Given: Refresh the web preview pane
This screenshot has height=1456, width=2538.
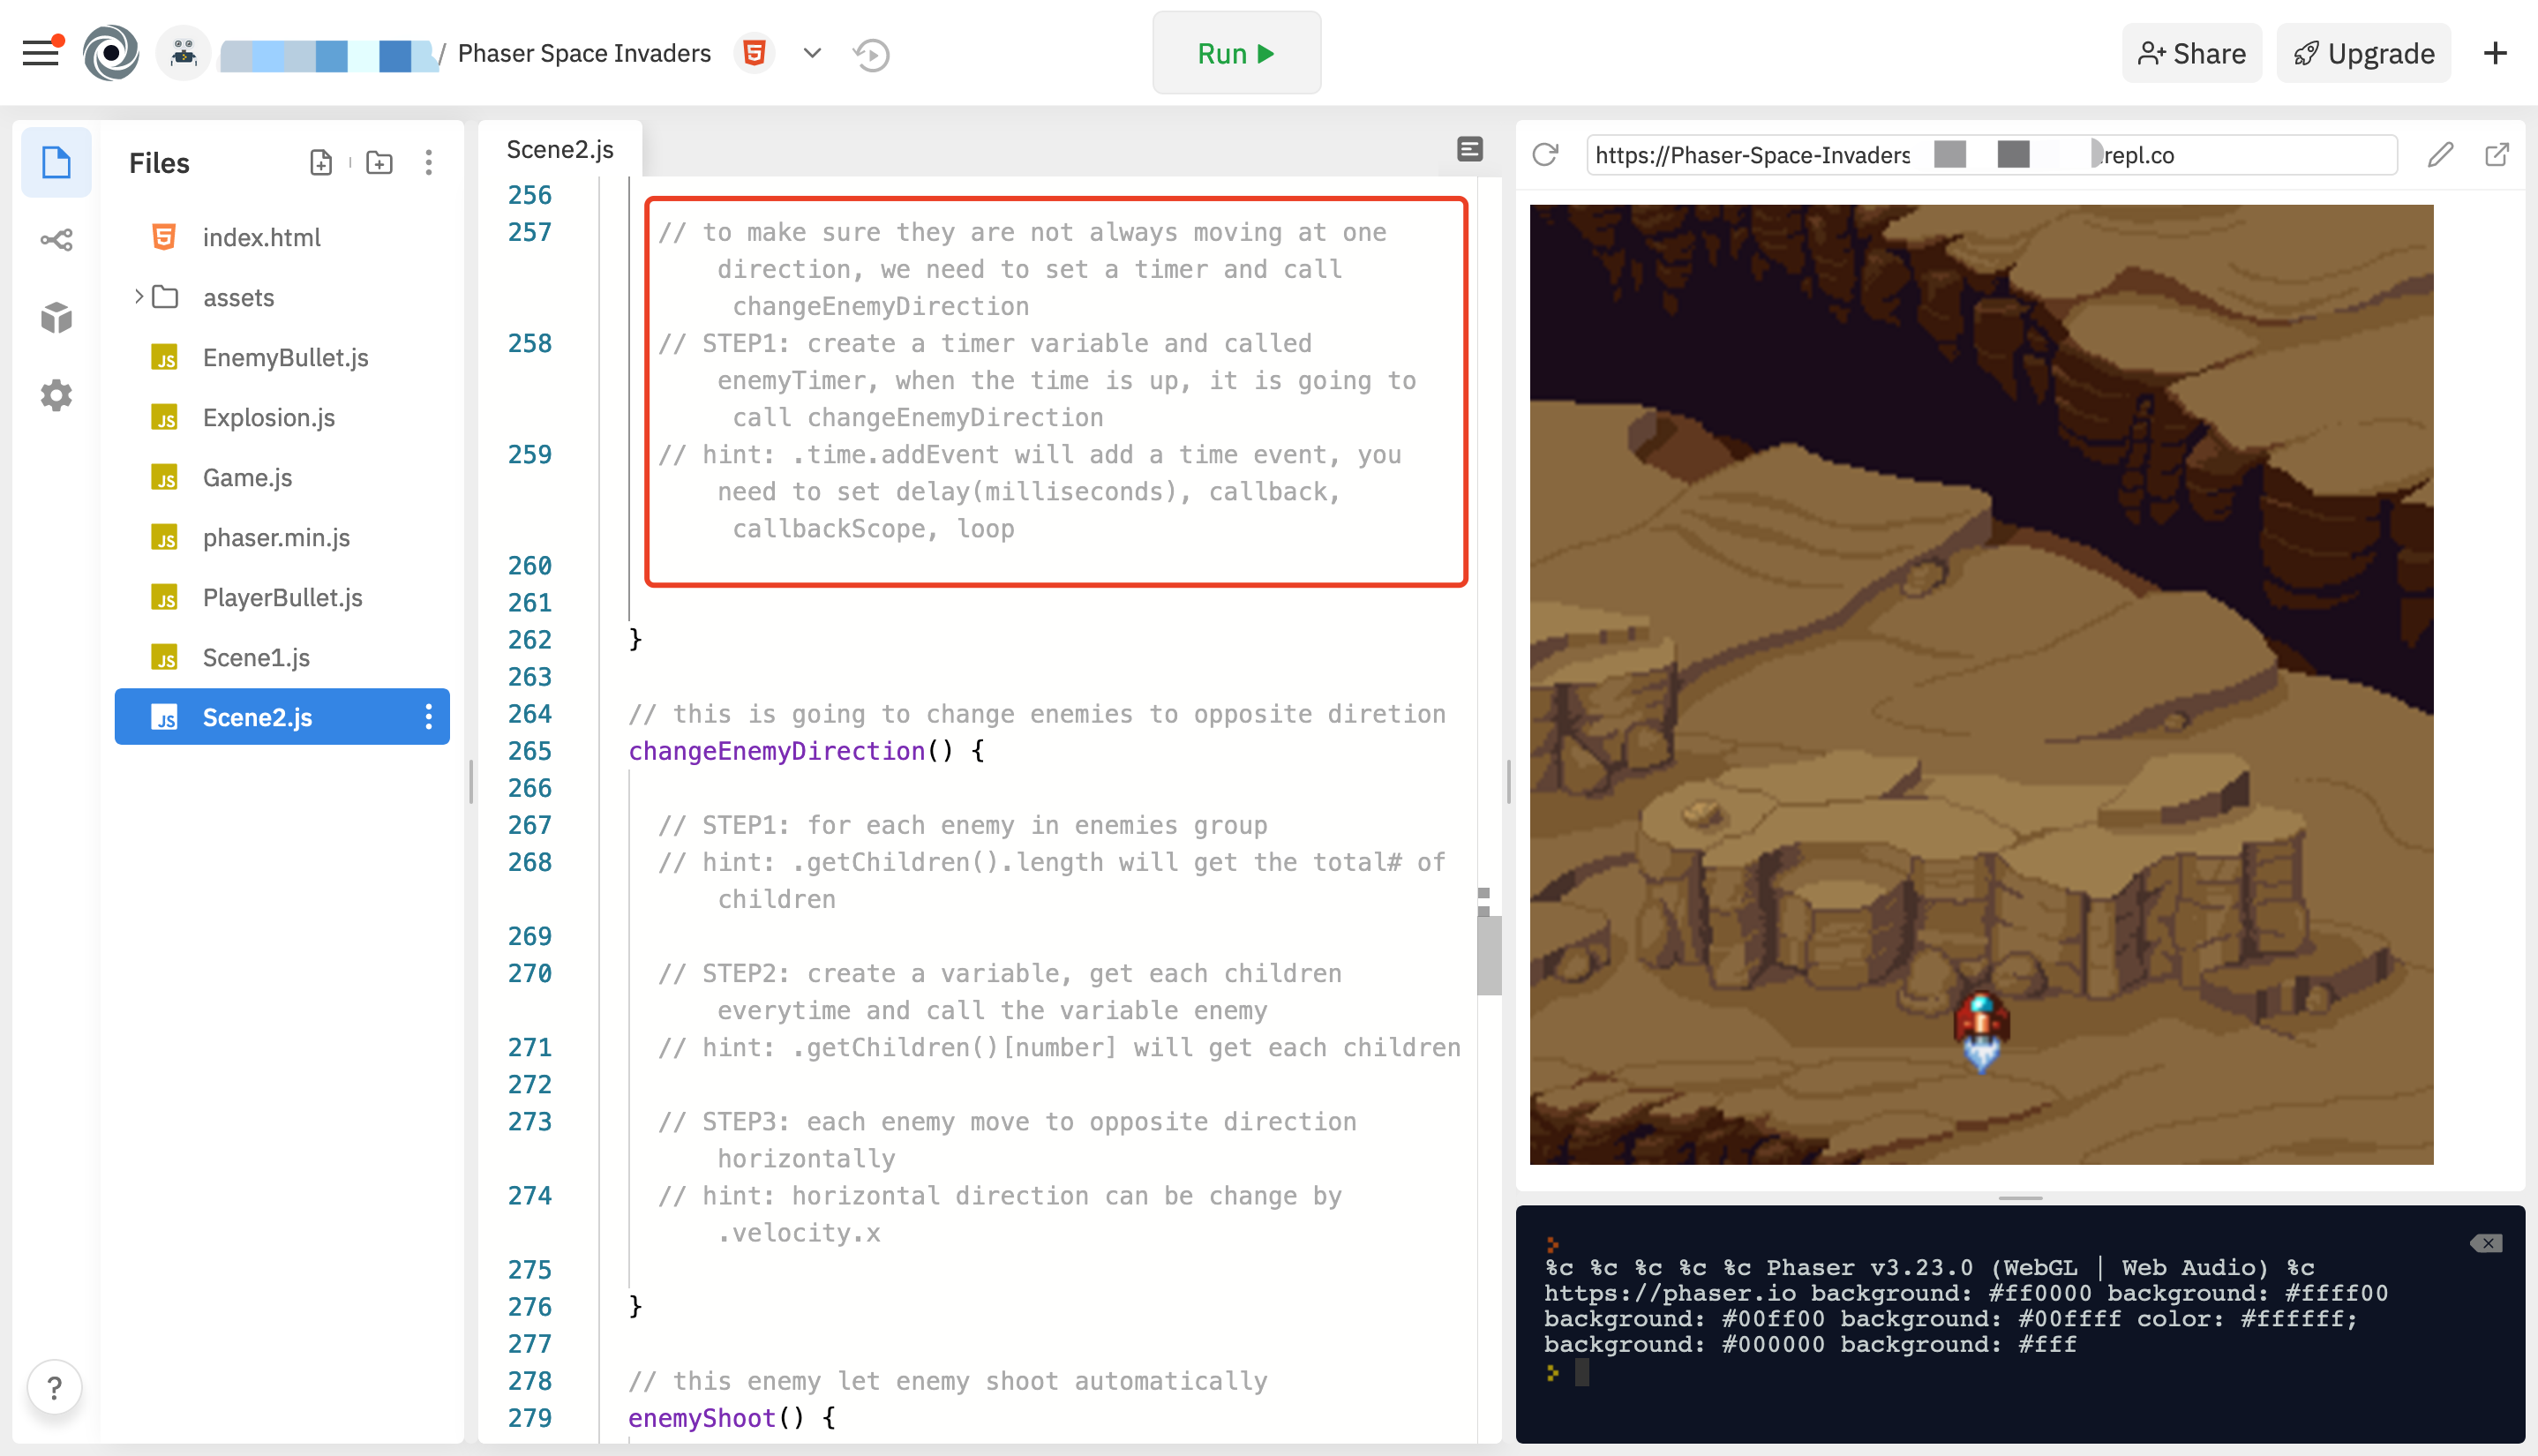Looking at the screenshot, I should click(1545, 155).
